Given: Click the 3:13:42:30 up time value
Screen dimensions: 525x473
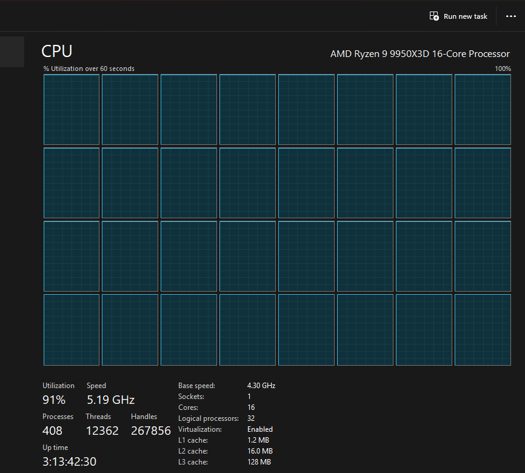Looking at the screenshot, I should (69, 461).
